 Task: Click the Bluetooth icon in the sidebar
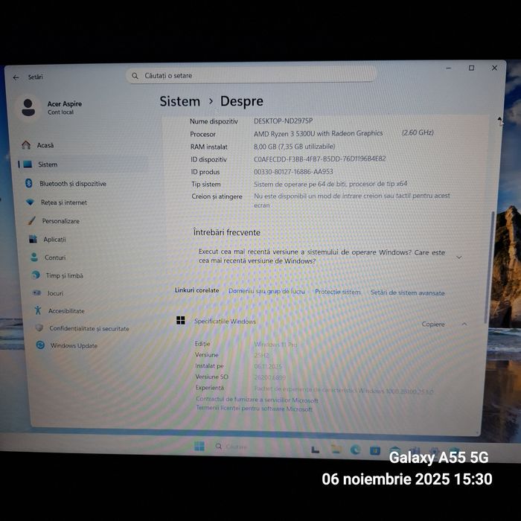tap(29, 183)
